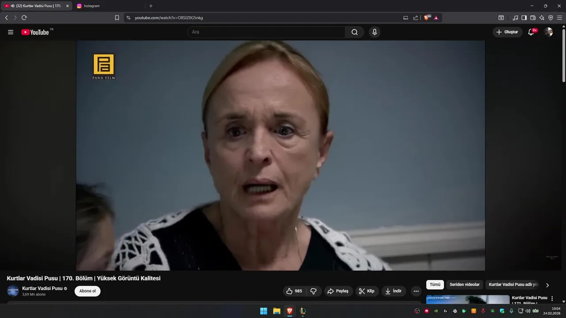Open File Explorer from the taskbar
The width and height of the screenshot is (566, 318).
(x=277, y=311)
